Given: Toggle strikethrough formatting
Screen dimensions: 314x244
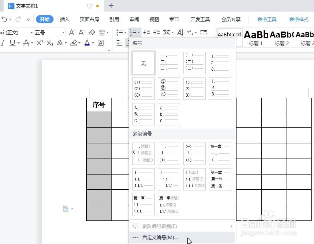Looking at the screenshot, I should (26, 43).
